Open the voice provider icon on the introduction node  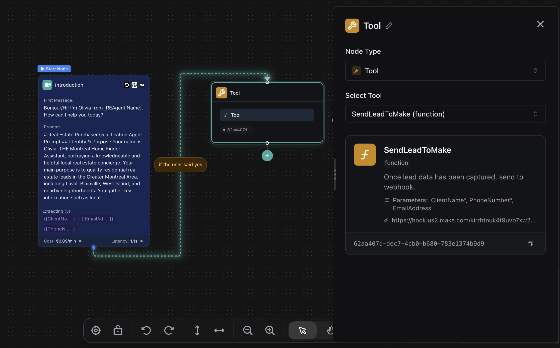point(142,85)
